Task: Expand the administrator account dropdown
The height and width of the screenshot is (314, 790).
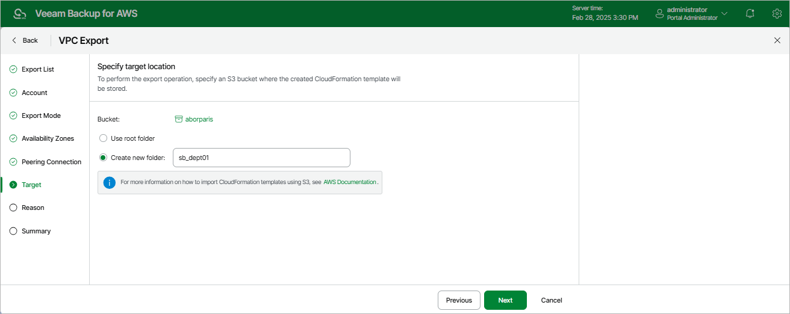Action: [x=724, y=13]
